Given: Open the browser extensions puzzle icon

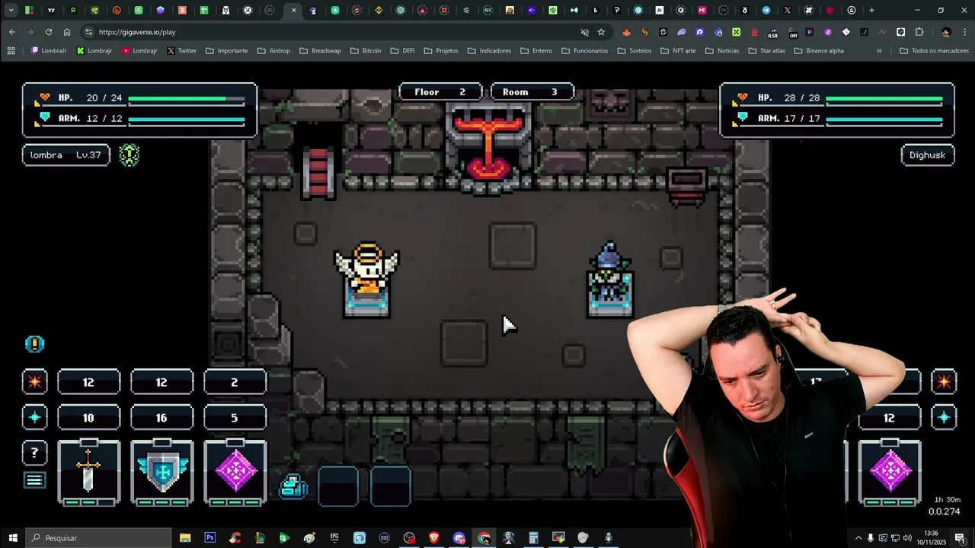Looking at the screenshot, I should tap(919, 32).
